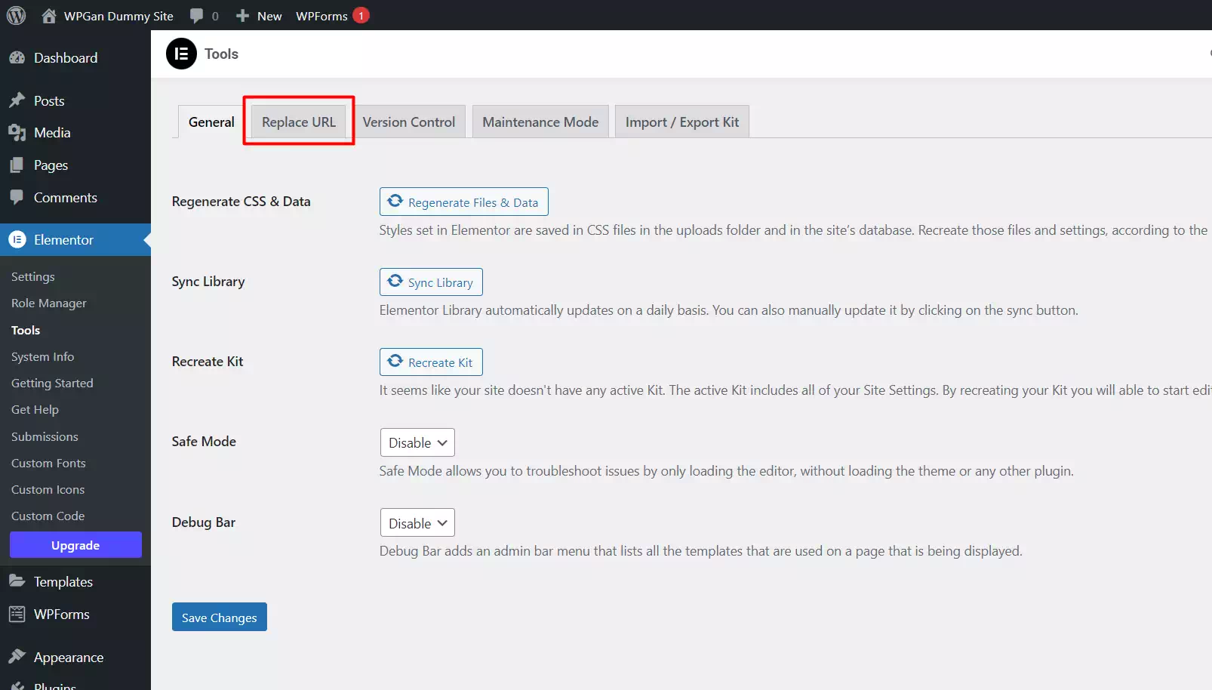This screenshot has width=1212, height=690.
Task: Open the comments bubble icon in admin bar
Action: click(x=197, y=16)
